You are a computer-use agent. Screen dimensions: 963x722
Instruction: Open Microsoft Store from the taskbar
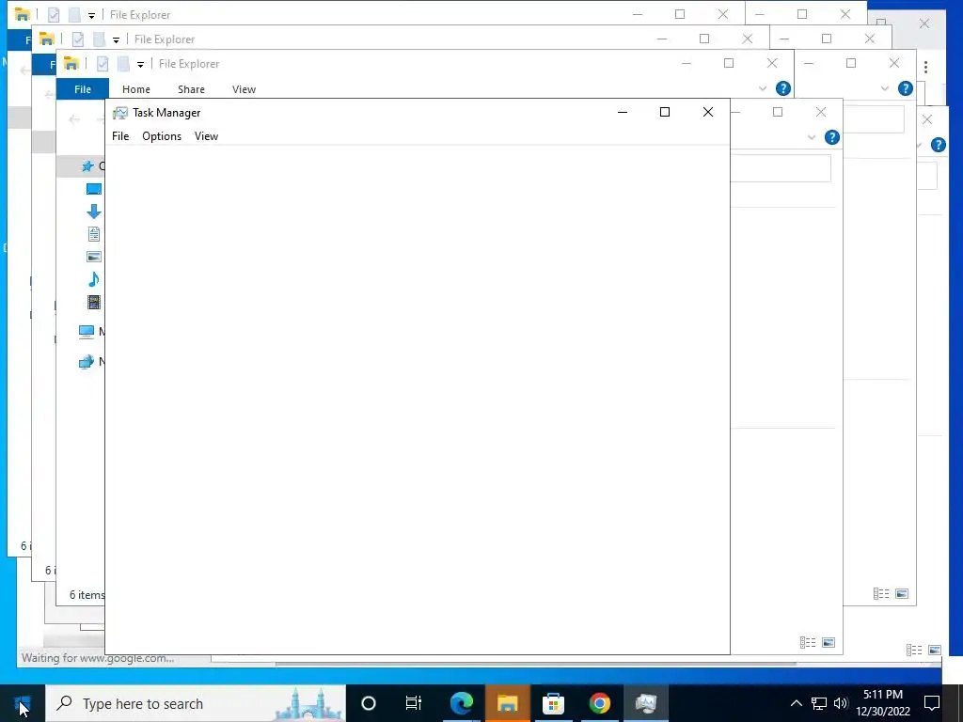(553, 703)
